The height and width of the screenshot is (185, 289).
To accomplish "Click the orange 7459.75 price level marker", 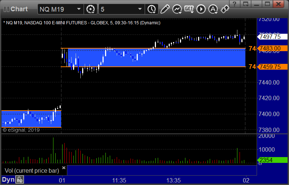I will pos(272,67).
